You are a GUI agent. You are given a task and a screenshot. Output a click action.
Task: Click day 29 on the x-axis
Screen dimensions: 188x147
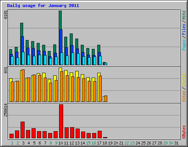165,143
